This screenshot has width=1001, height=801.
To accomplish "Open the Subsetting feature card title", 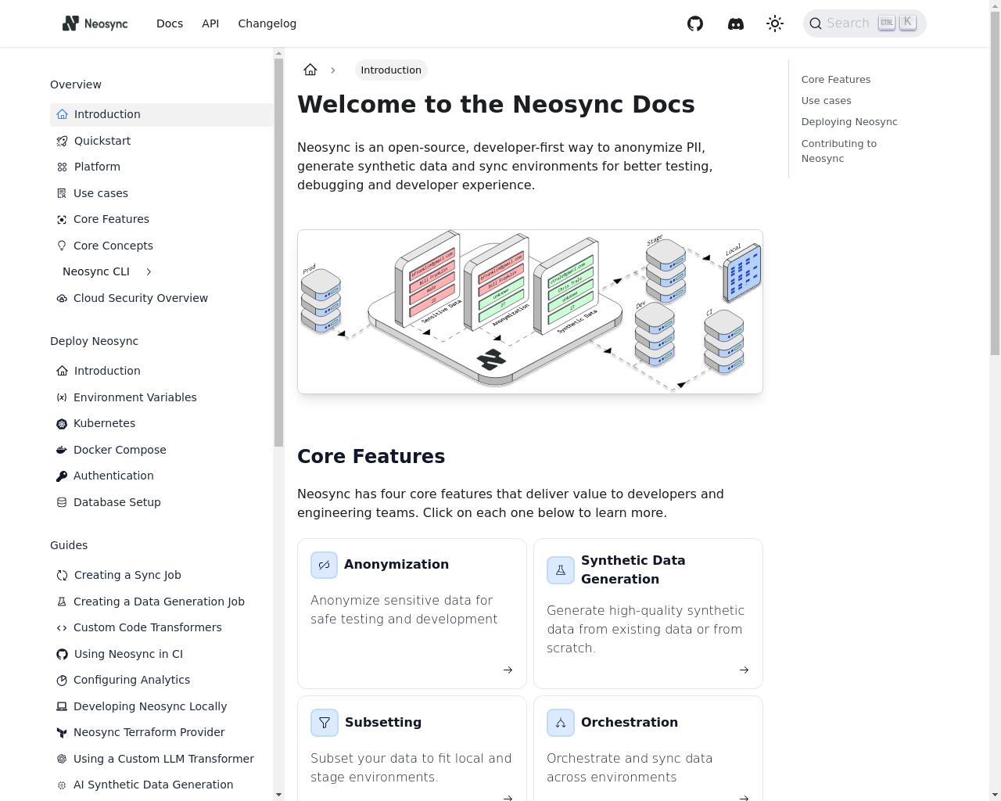I will [x=383, y=723].
